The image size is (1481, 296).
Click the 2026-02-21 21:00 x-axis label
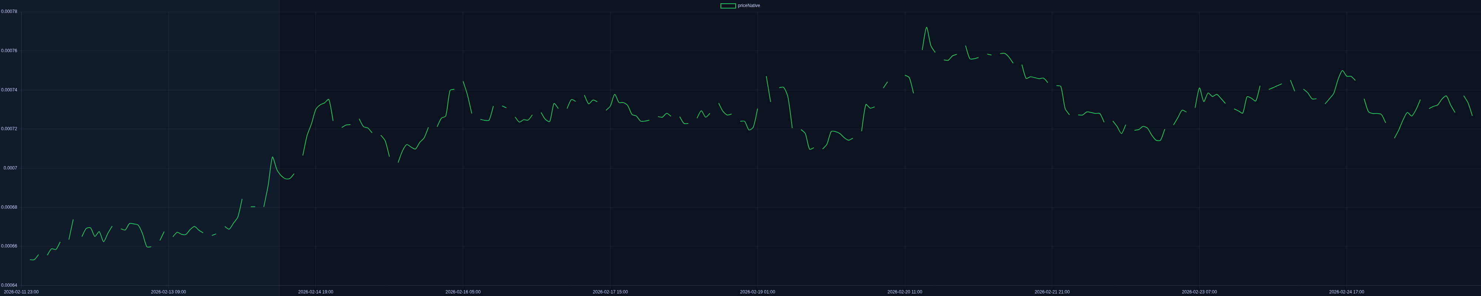(1052, 292)
